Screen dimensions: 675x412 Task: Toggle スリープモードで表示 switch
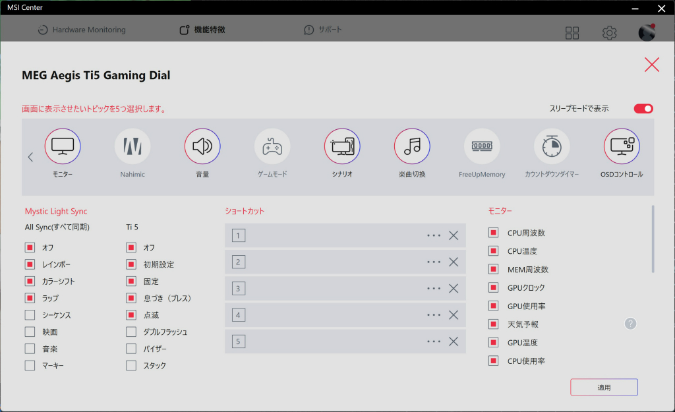pyautogui.click(x=643, y=109)
